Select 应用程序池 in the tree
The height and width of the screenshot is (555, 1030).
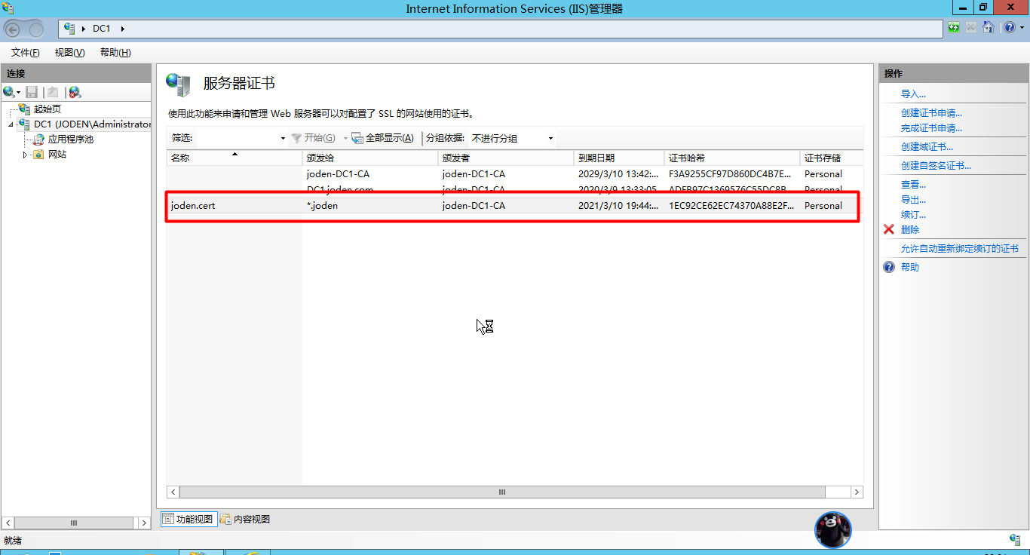coord(70,140)
